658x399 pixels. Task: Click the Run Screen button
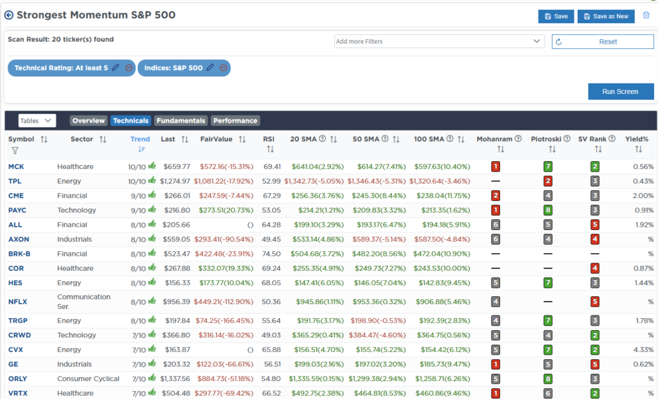coord(620,91)
